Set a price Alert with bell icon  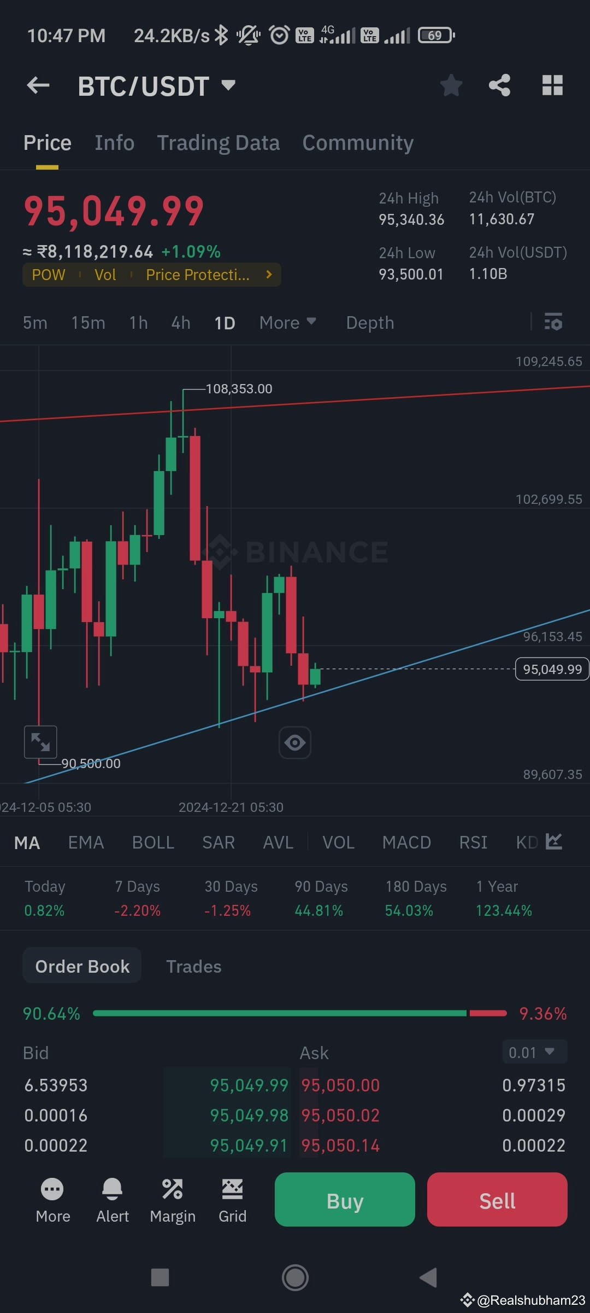(113, 1201)
